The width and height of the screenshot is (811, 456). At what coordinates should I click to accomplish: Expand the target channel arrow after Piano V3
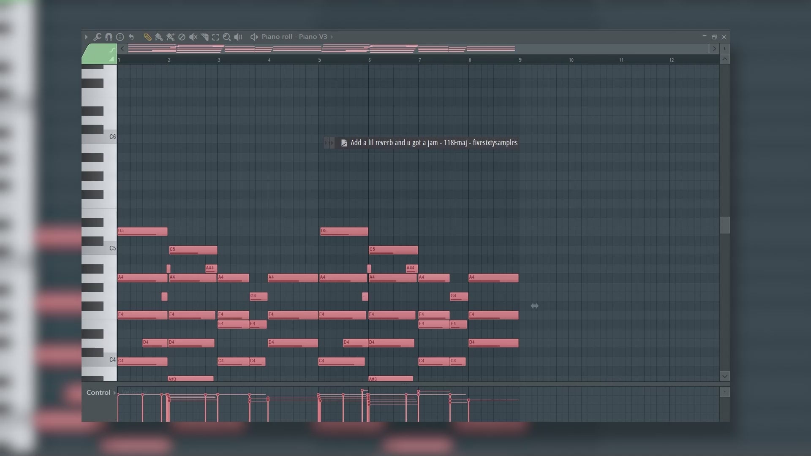click(x=332, y=37)
